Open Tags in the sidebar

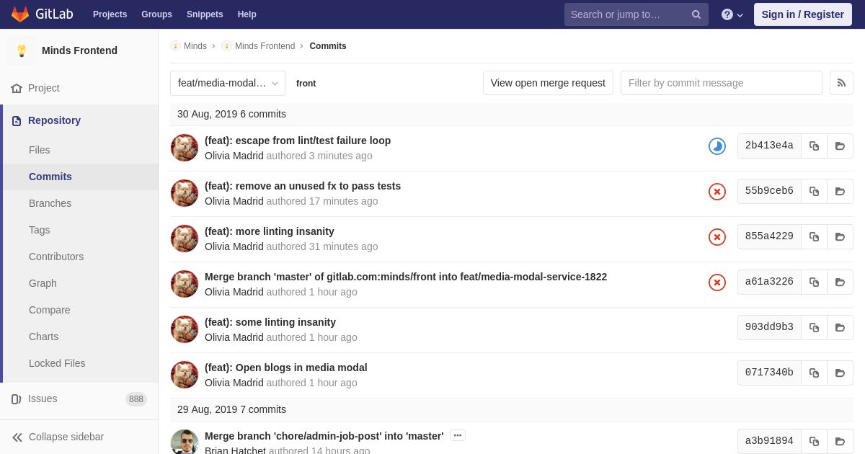pos(40,230)
